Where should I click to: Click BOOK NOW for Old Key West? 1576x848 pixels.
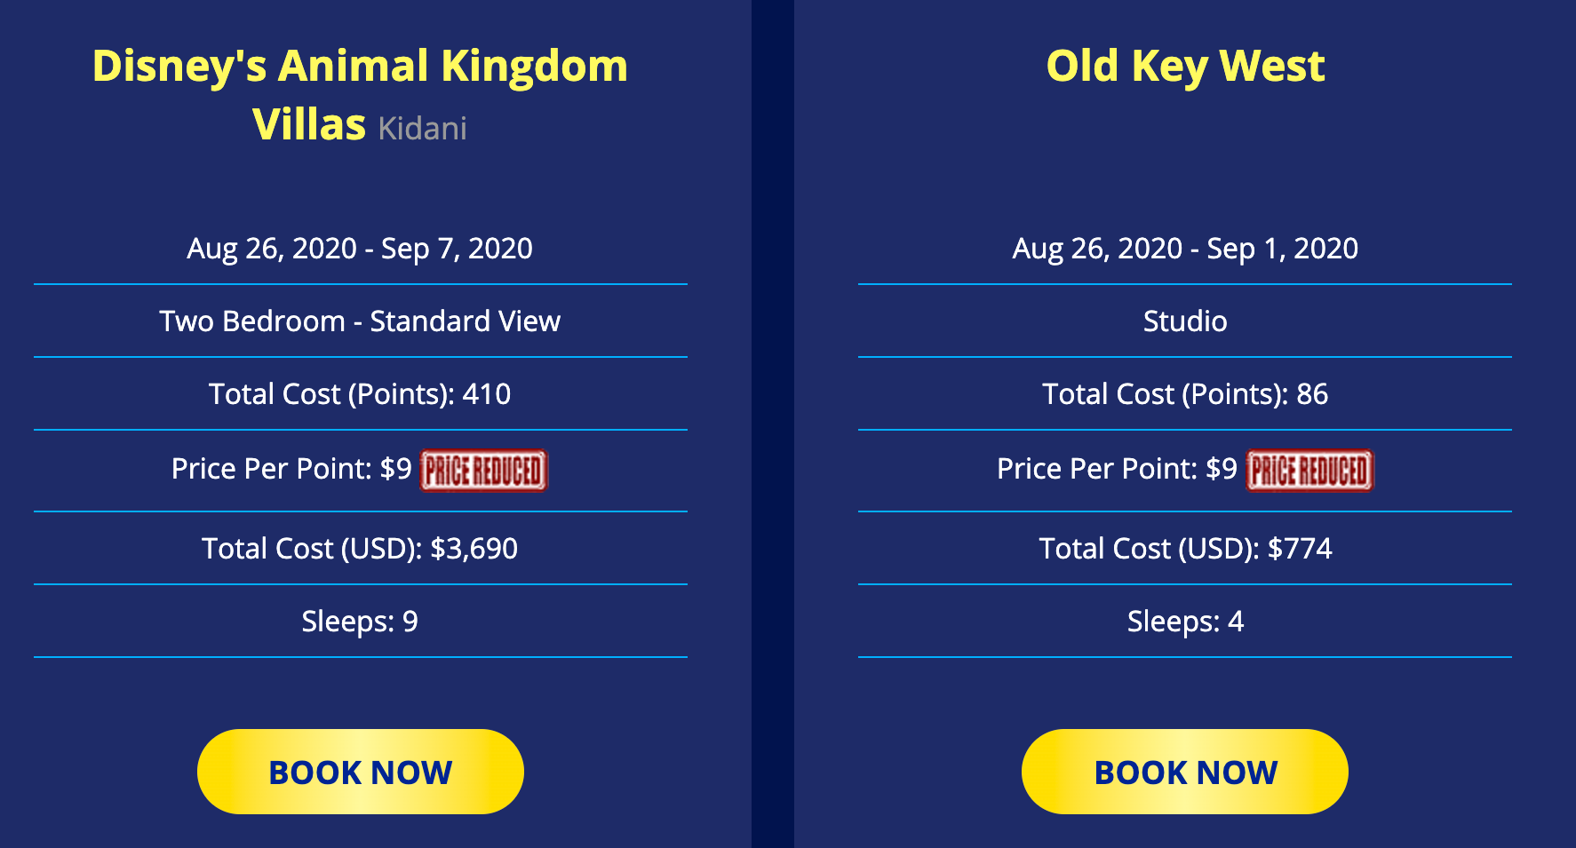[1185, 771]
